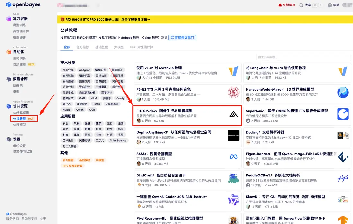
Task: Click the PaddleOCR-VL logo
Action: click(343, 178)
